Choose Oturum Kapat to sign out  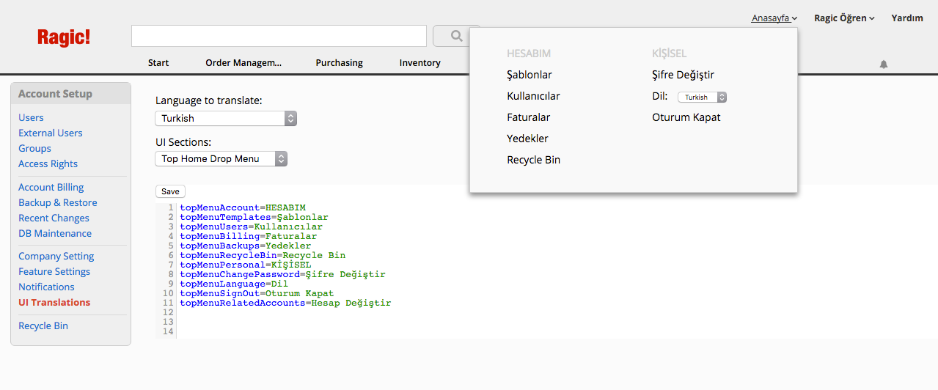coord(686,117)
